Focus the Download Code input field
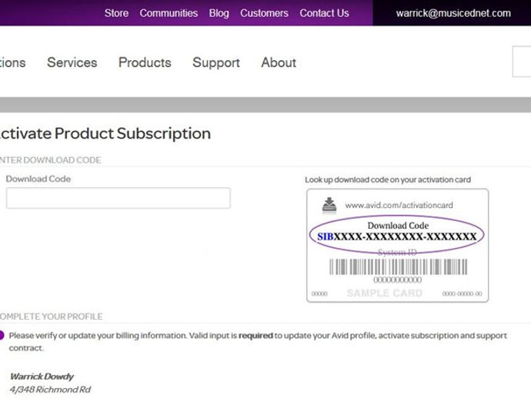 click(119, 198)
